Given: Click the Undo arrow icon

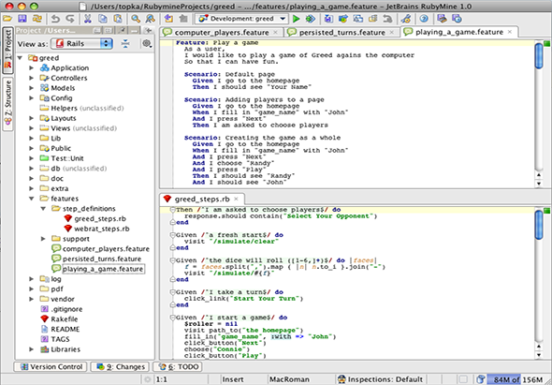Looking at the screenshot, I should point(55,19).
